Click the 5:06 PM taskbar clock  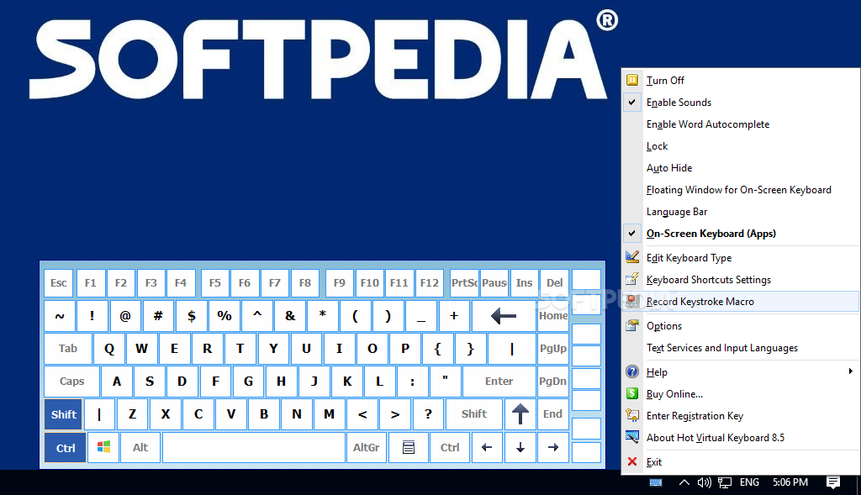tap(790, 482)
